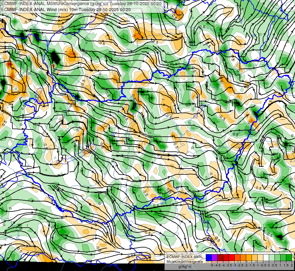
Task: Click the purple legend color swatch
Action: [x=215, y=257]
